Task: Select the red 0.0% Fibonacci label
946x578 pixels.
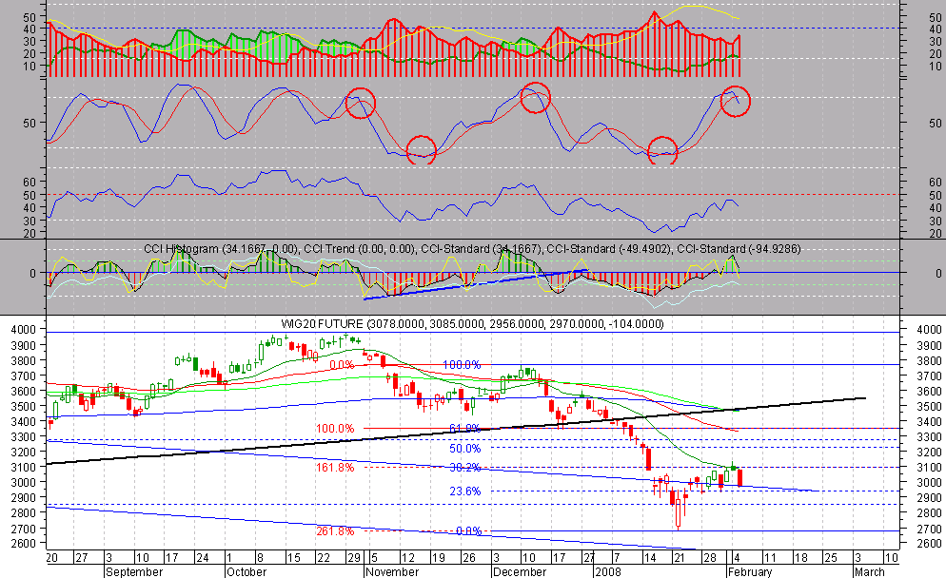Action: (x=342, y=365)
